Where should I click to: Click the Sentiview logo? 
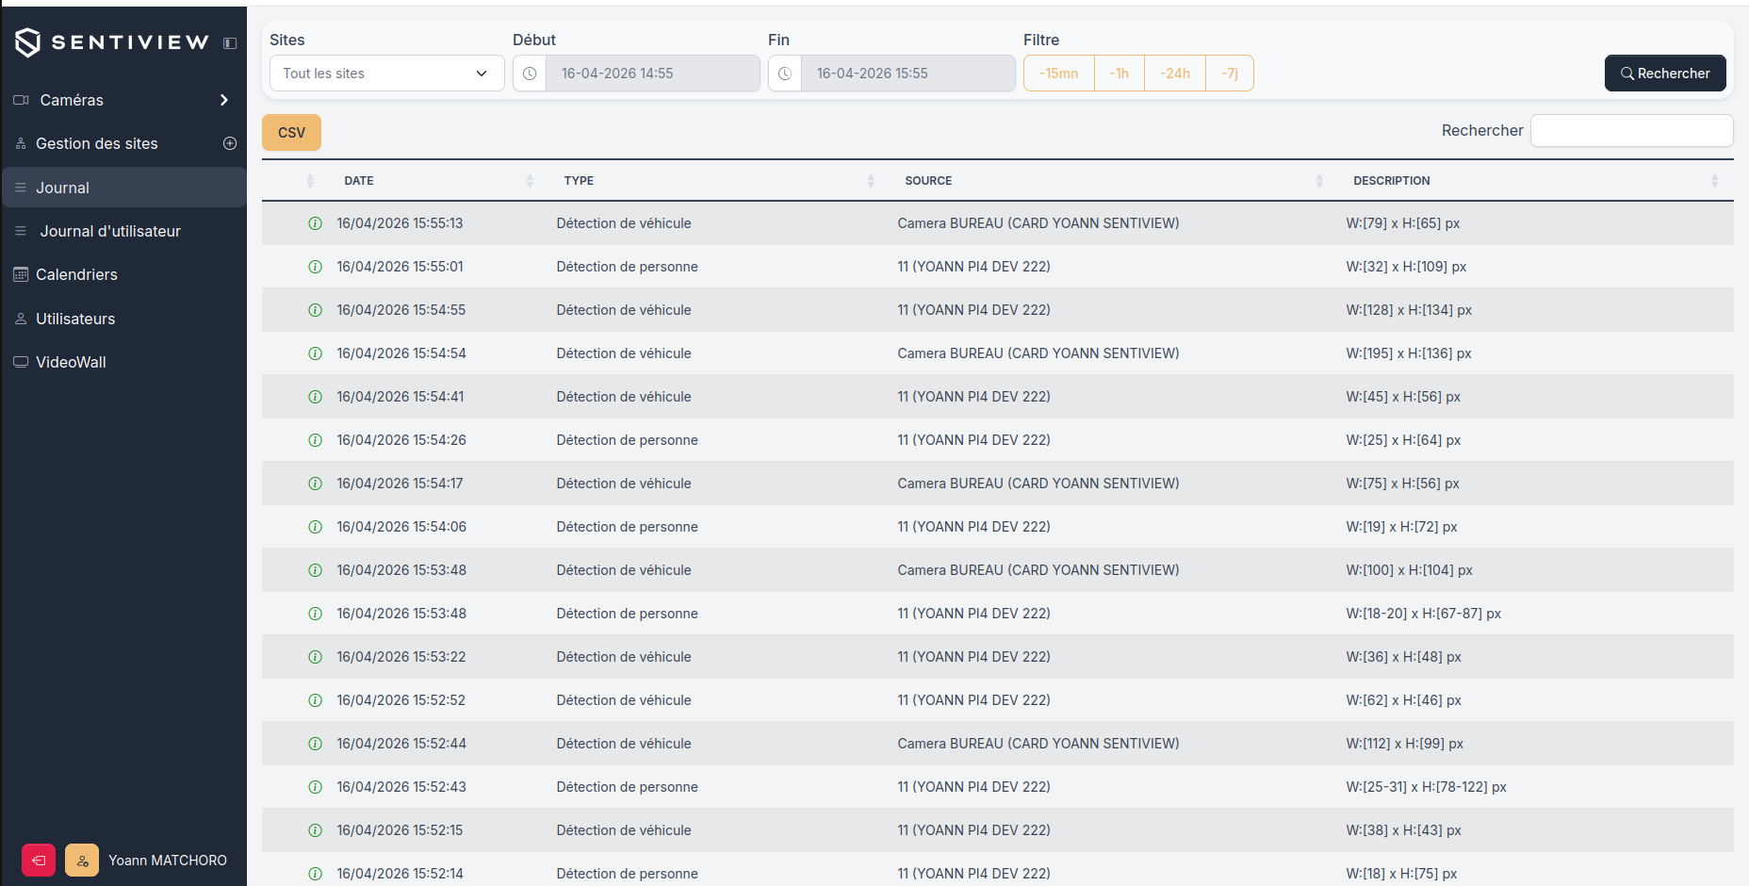pyautogui.click(x=112, y=42)
